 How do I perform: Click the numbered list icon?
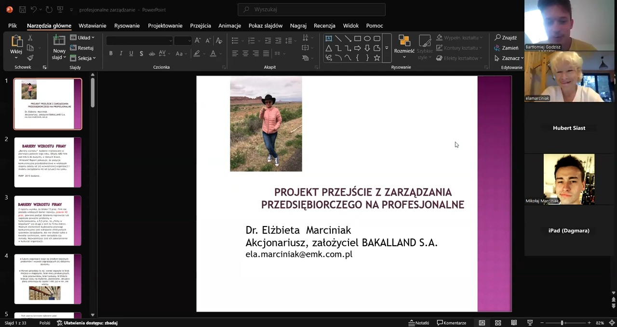click(251, 40)
